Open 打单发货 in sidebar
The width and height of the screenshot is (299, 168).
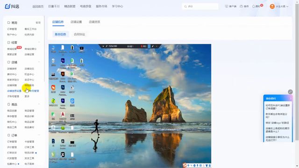point(12,153)
